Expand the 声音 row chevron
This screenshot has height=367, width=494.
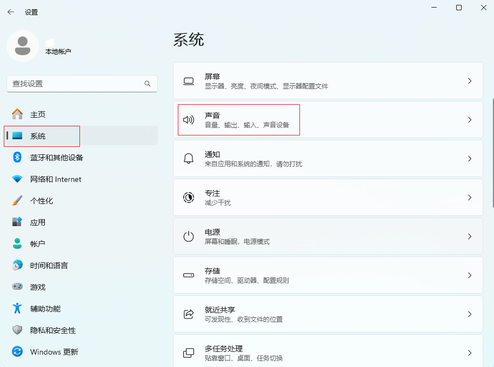470,120
